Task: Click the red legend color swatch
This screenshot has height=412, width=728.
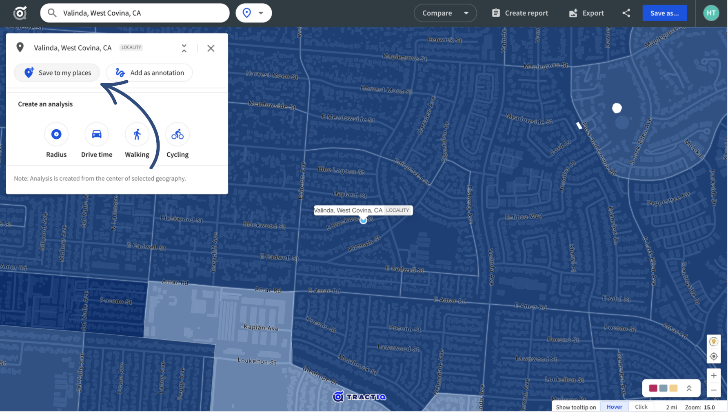Action: click(653, 388)
